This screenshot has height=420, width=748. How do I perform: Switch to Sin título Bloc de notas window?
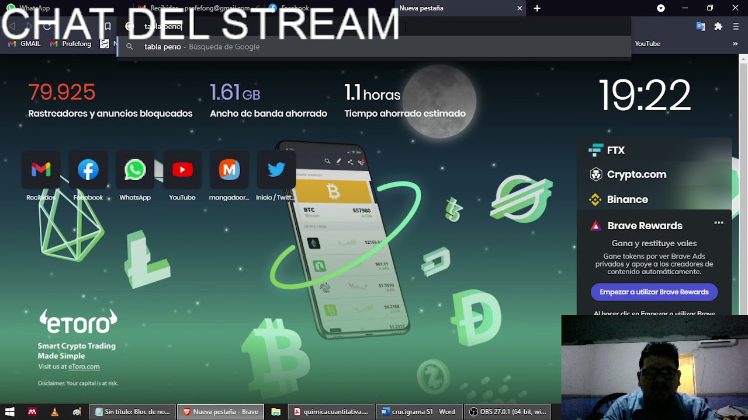pyautogui.click(x=132, y=412)
